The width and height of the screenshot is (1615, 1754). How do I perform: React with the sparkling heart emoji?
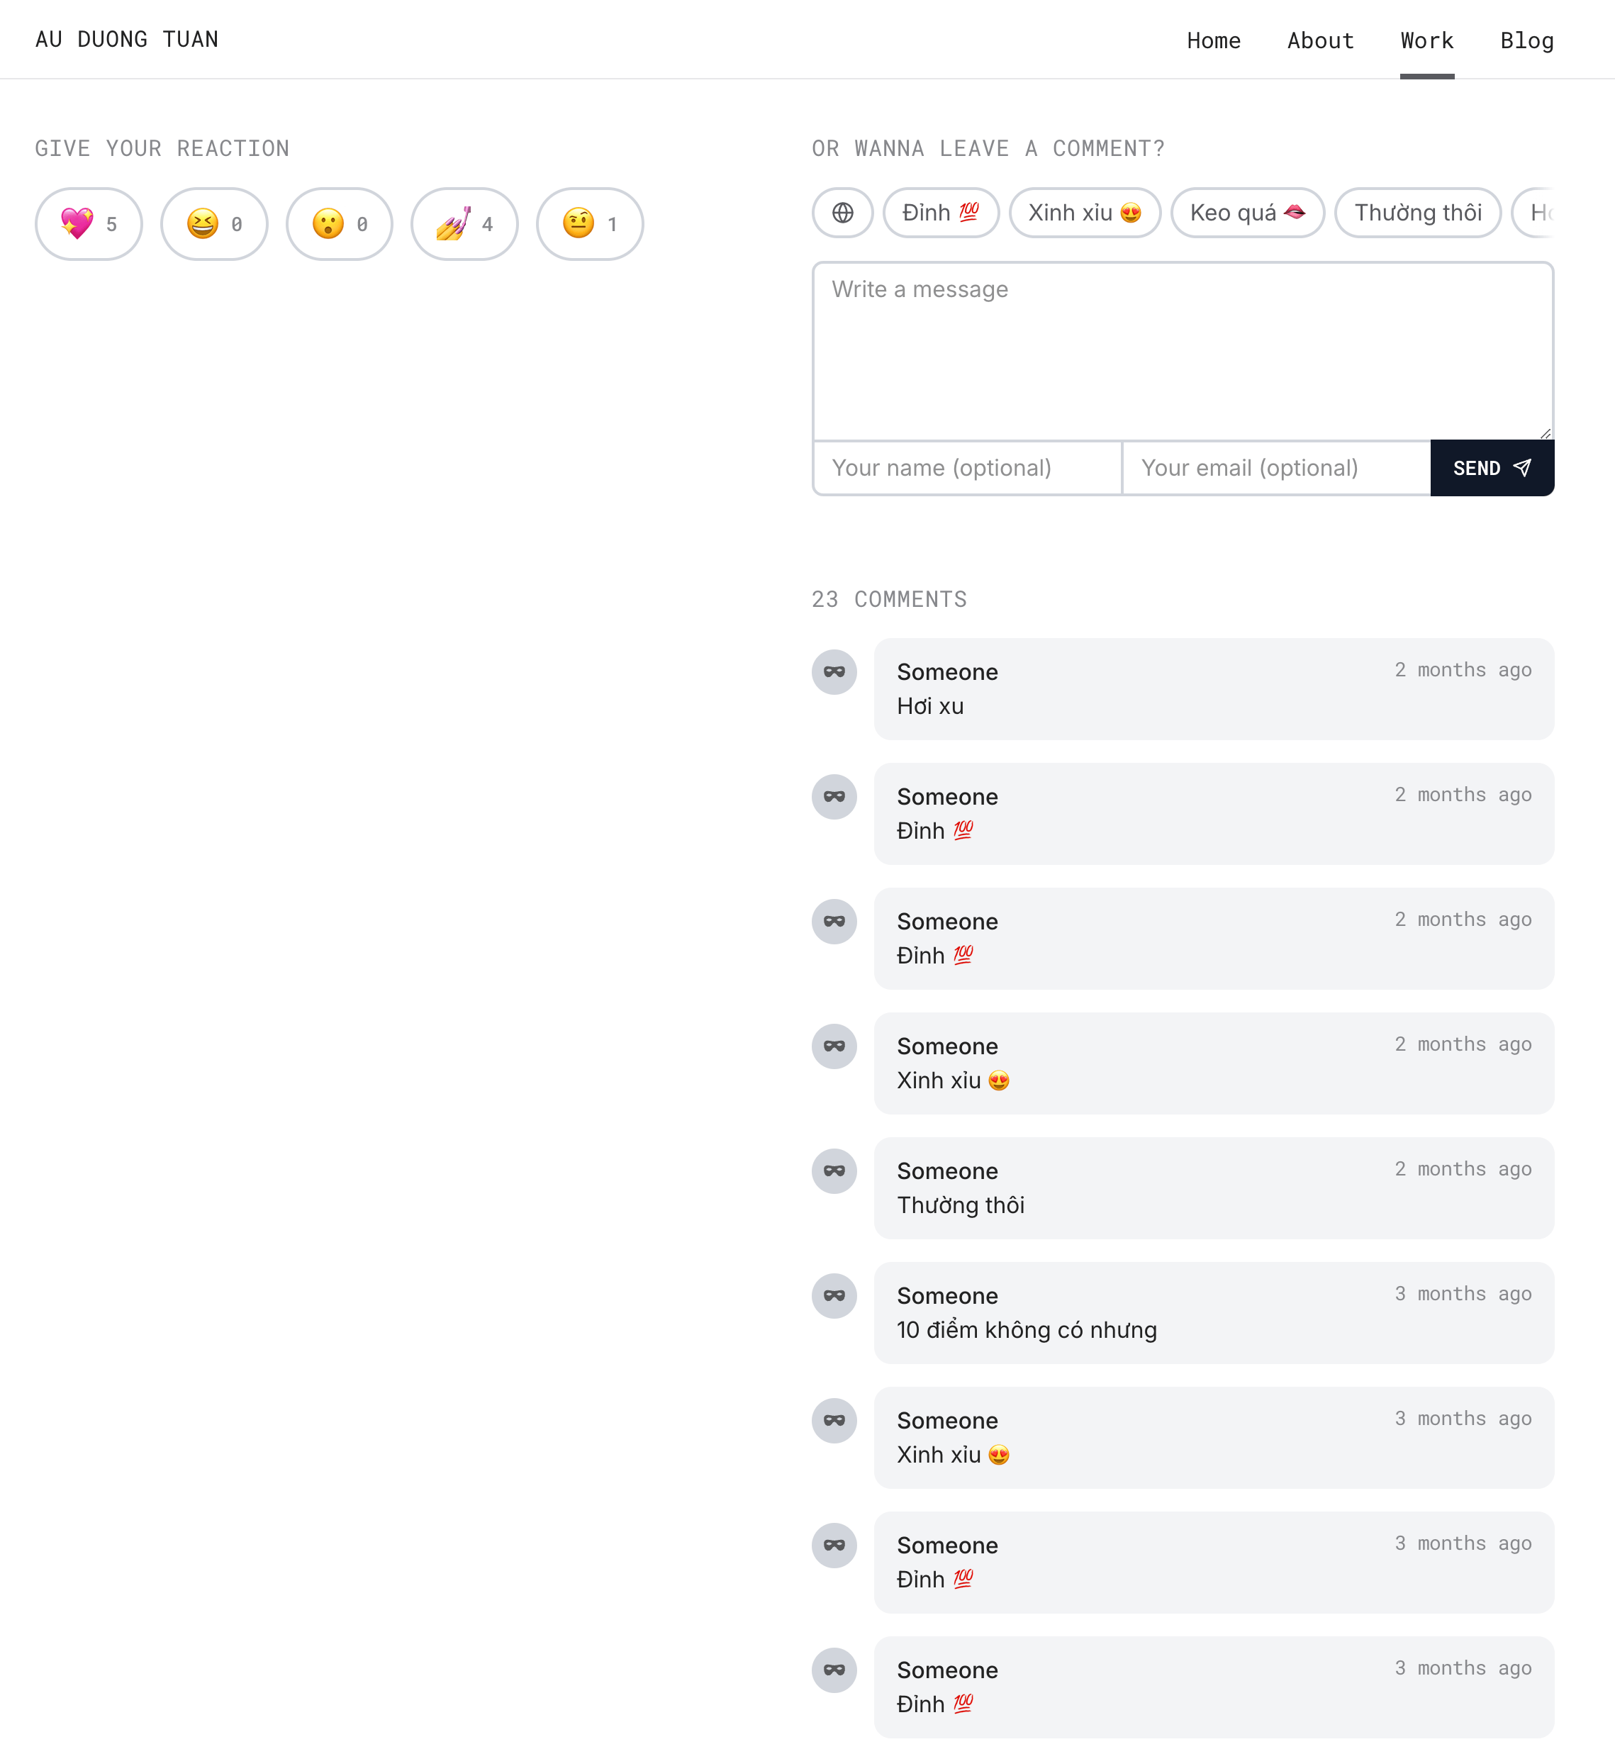point(89,224)
